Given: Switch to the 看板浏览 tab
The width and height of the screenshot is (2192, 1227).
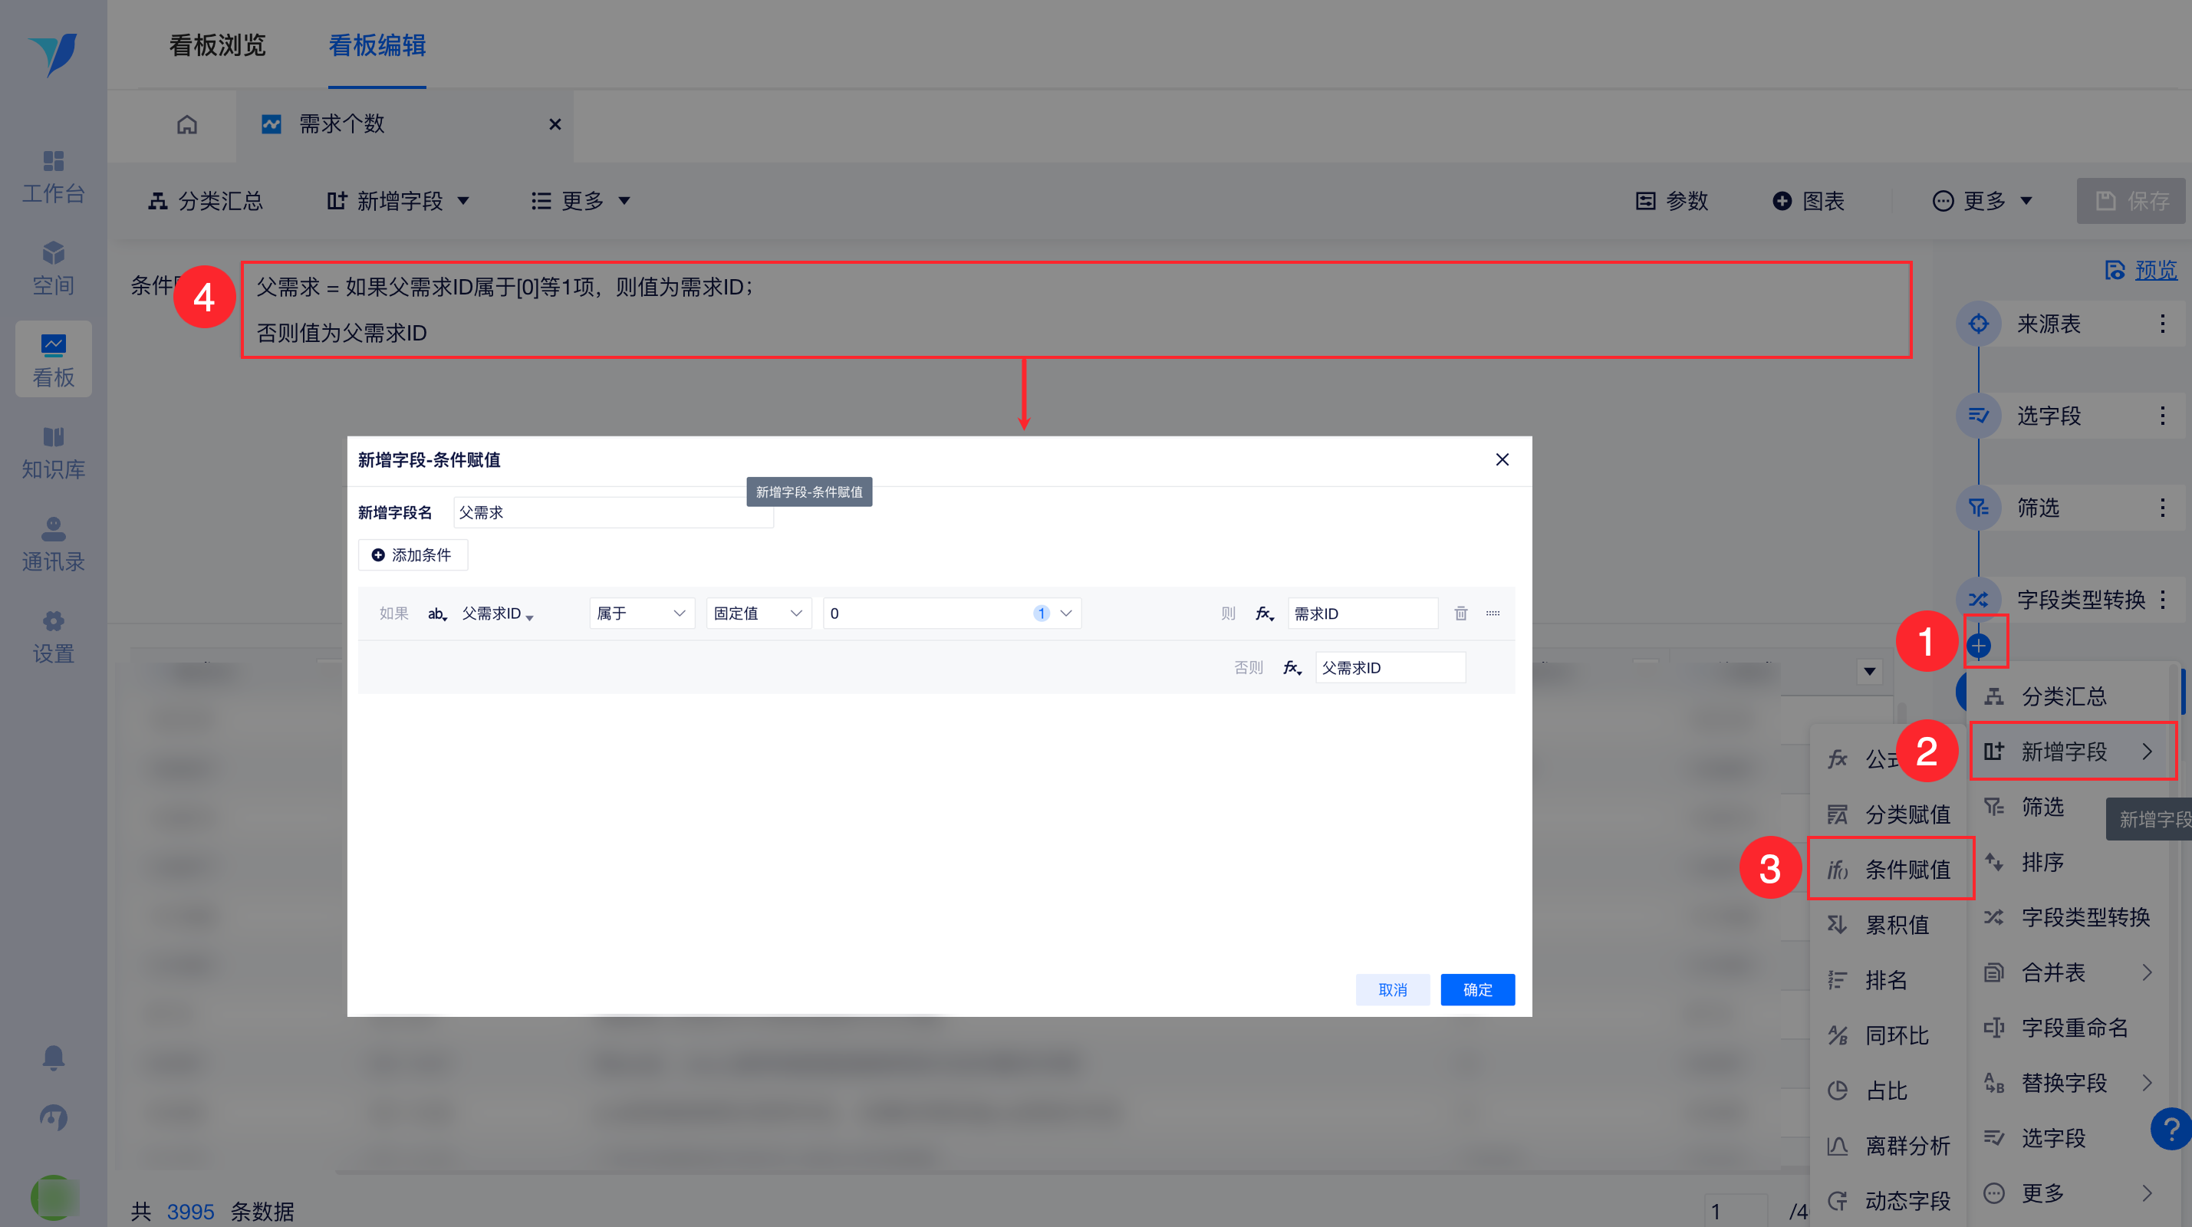Looking at the screenshot, I should pos(217,45).
